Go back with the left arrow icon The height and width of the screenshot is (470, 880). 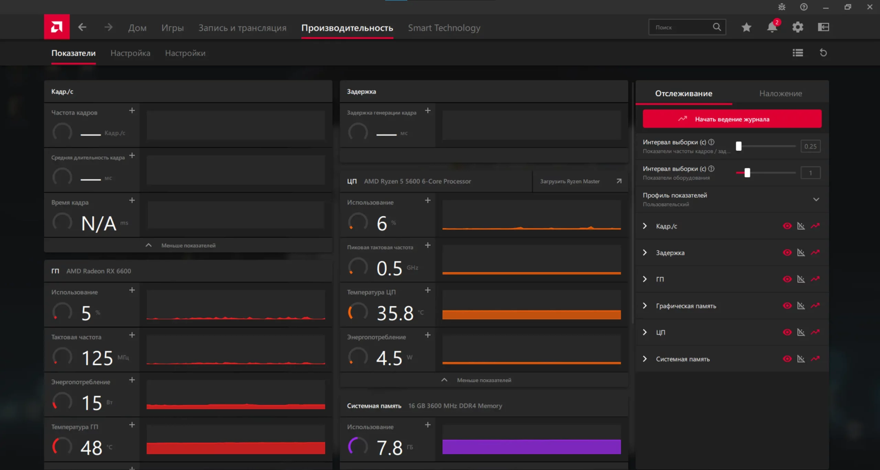click(82, 27)
